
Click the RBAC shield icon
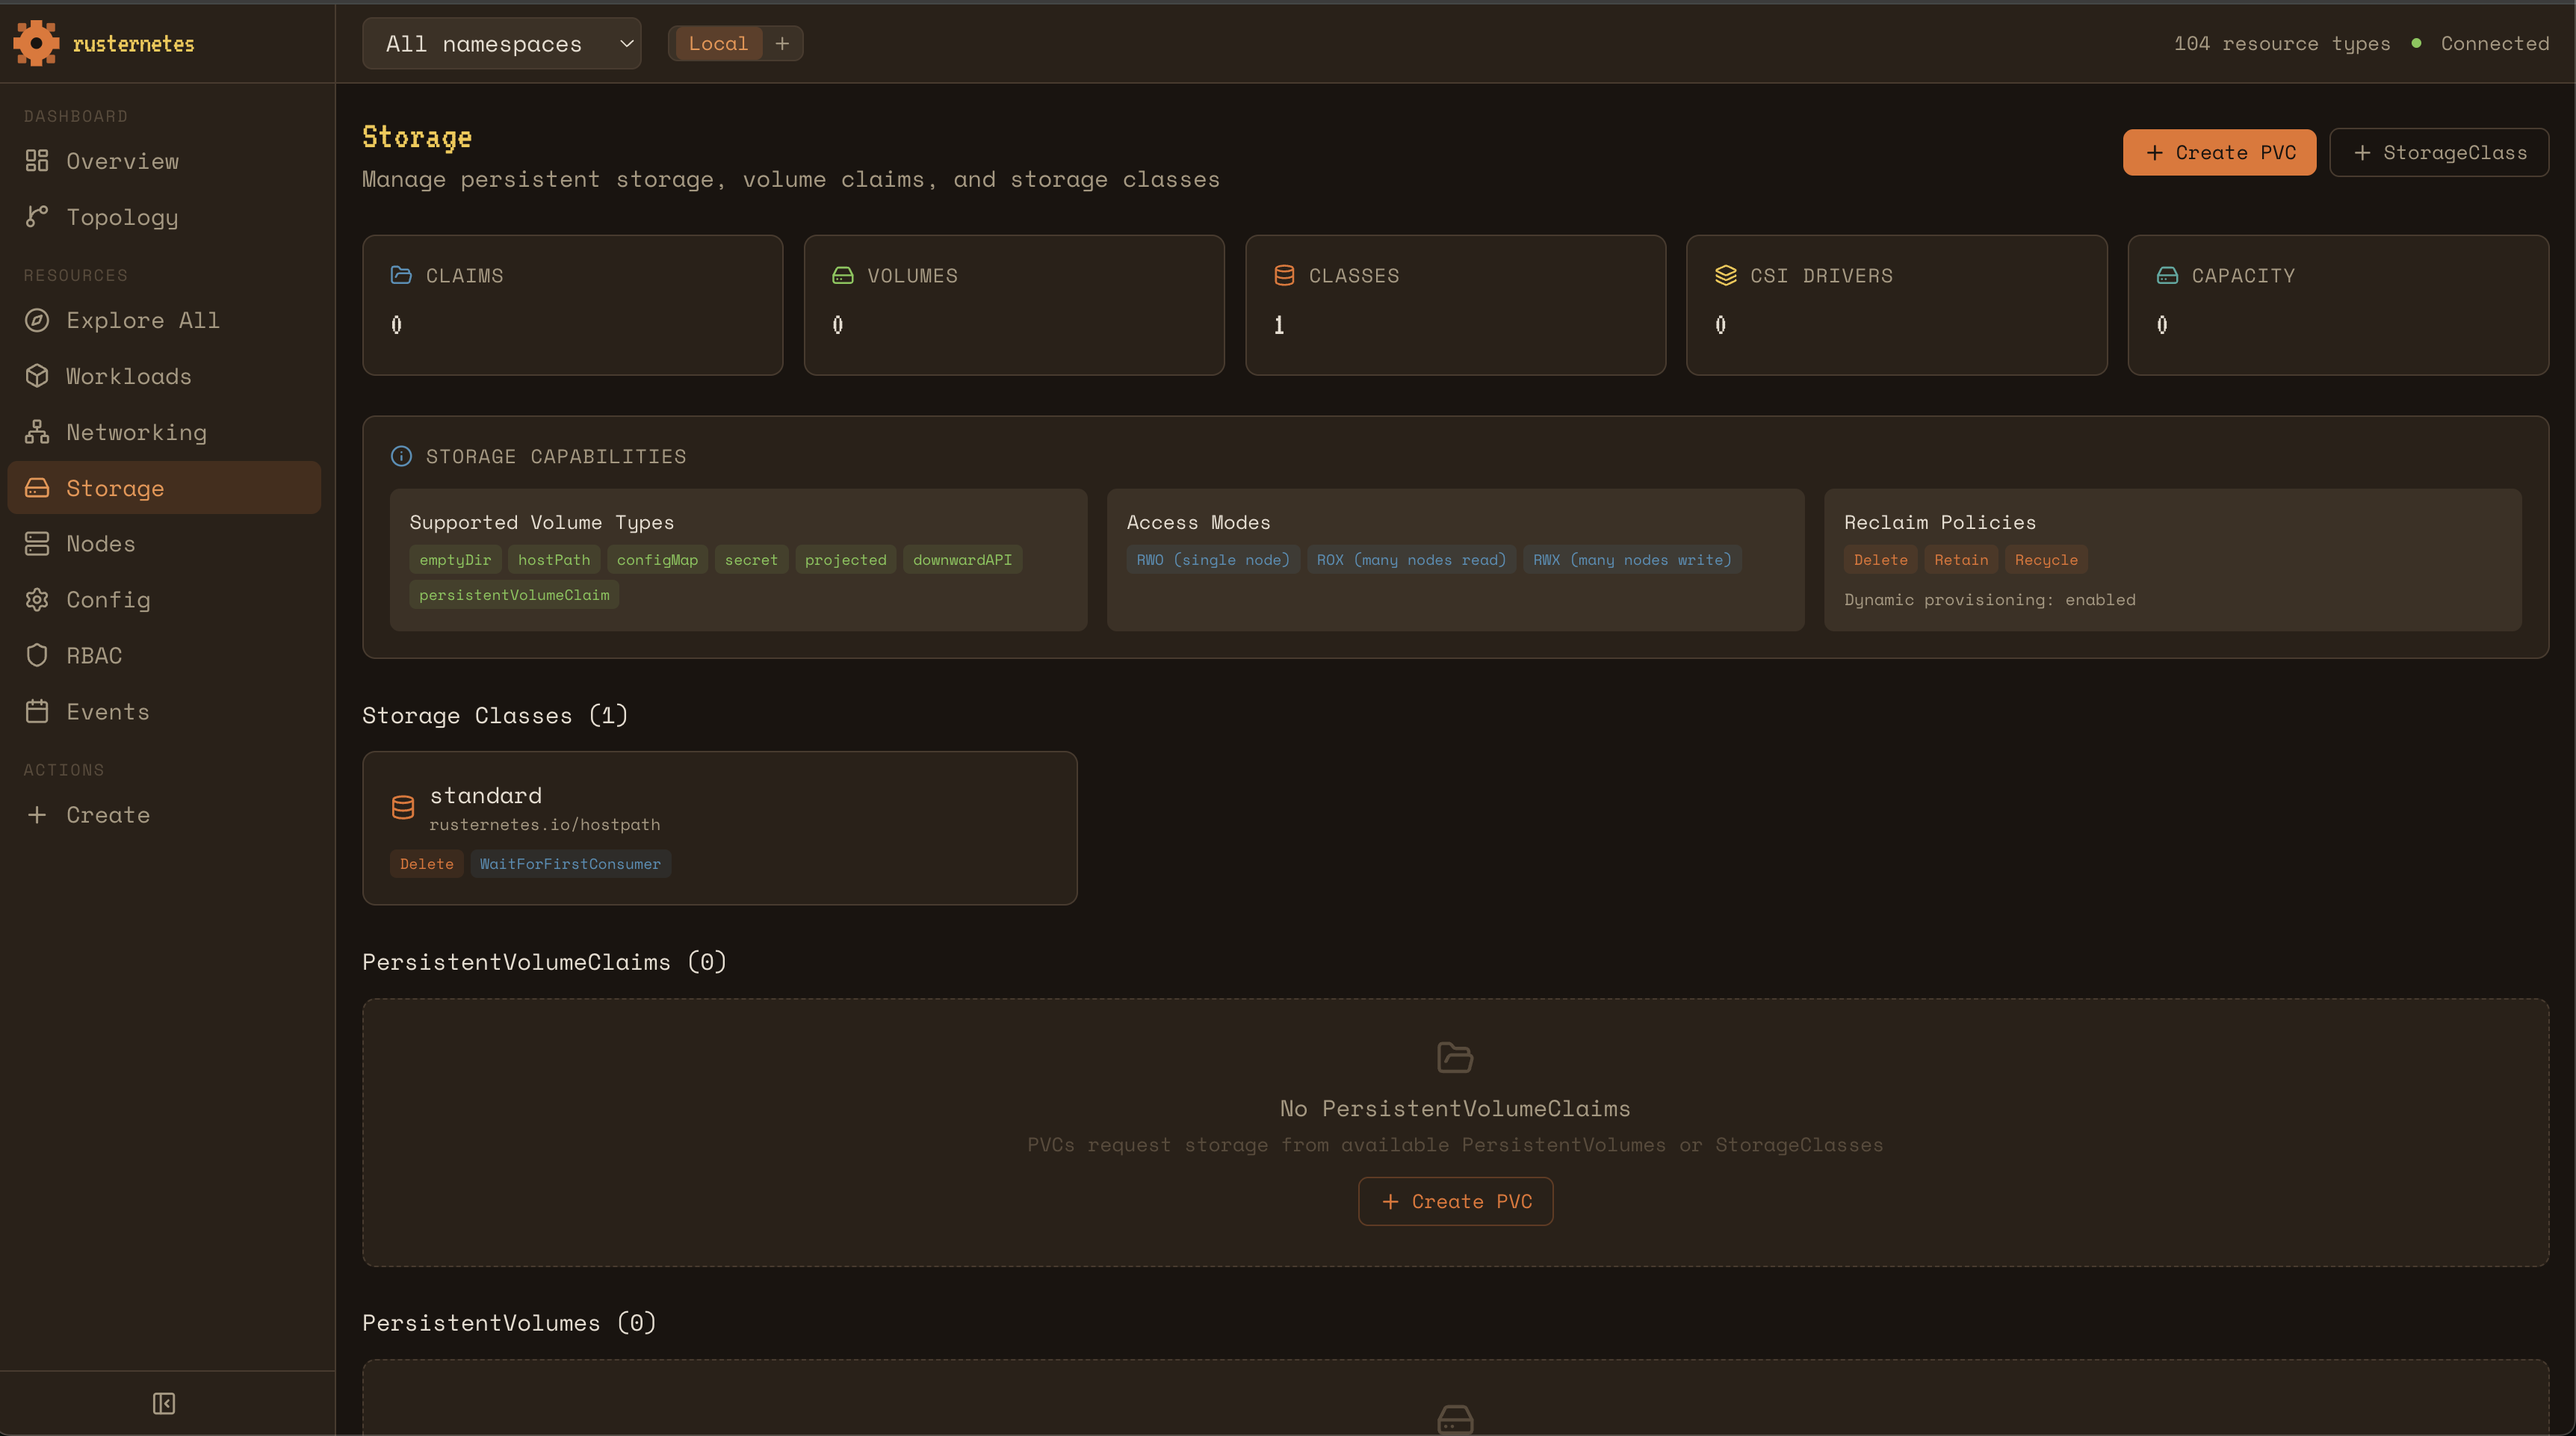click(x=37, y=655)
